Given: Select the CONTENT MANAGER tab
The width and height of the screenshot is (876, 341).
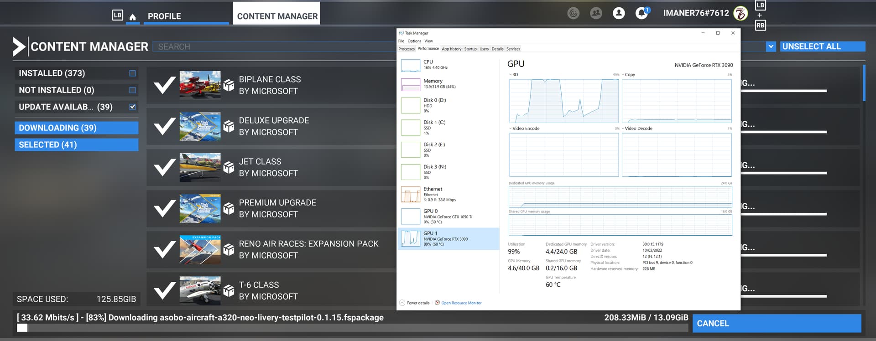Looking at the screenshot, I should coord(277,14).
